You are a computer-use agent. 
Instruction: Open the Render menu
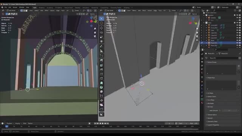[x=15, y=8]
